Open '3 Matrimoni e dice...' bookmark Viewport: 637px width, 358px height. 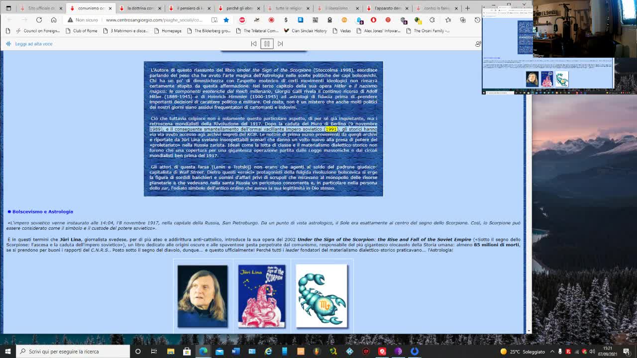[125, 31]
